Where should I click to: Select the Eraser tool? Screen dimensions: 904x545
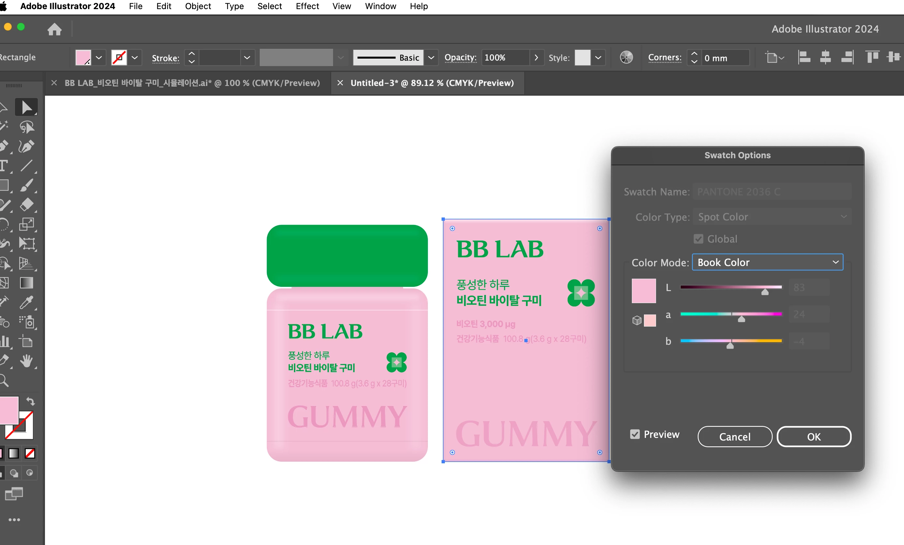(26, 204)
